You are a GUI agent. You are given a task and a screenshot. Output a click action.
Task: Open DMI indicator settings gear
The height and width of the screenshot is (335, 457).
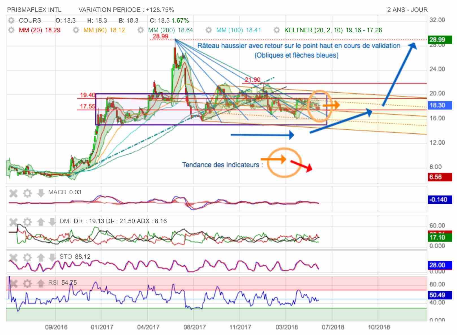[27, 222]
